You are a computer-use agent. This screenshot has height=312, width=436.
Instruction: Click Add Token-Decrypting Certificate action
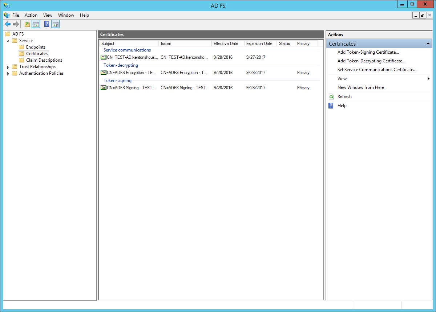[371, 61]
